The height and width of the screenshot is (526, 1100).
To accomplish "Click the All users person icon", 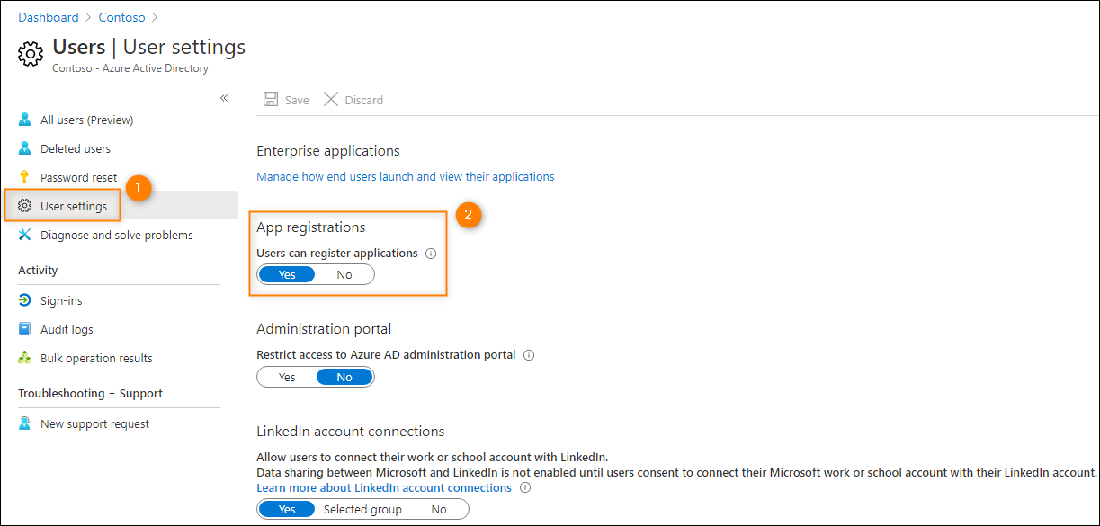I will [25, 120].
